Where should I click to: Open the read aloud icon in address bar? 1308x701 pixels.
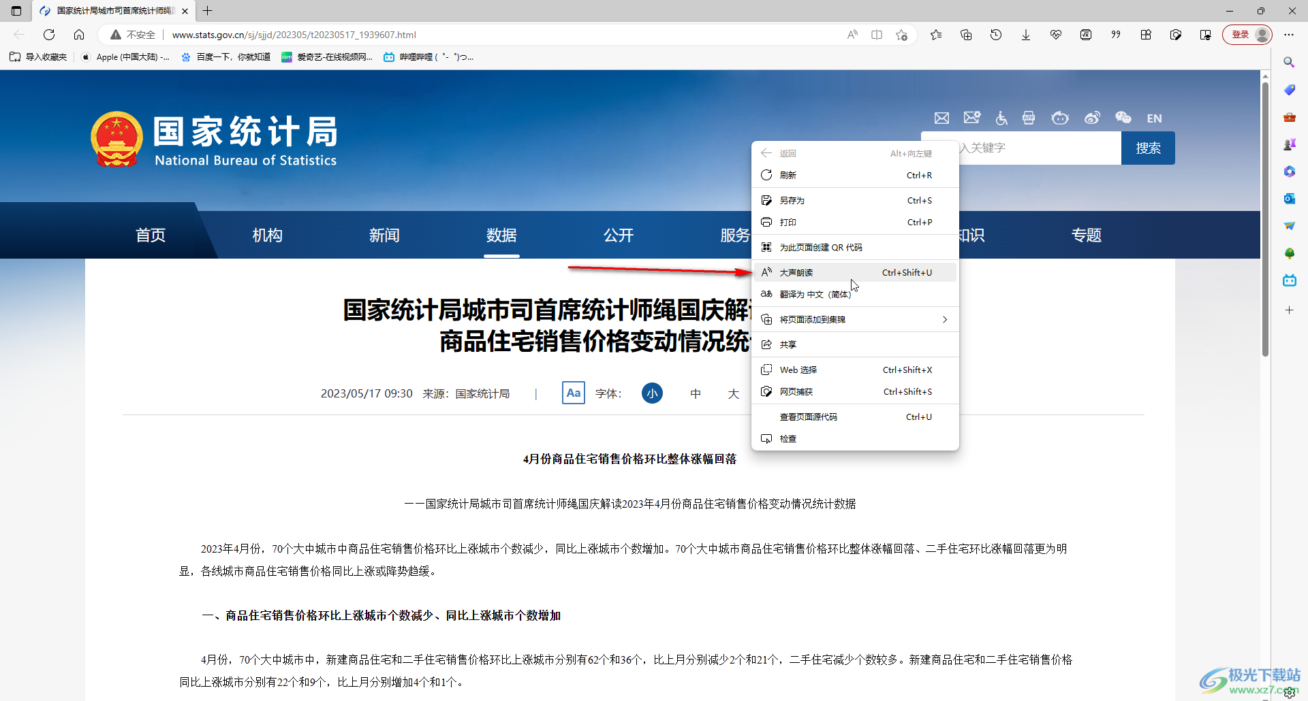click(852, 35)
